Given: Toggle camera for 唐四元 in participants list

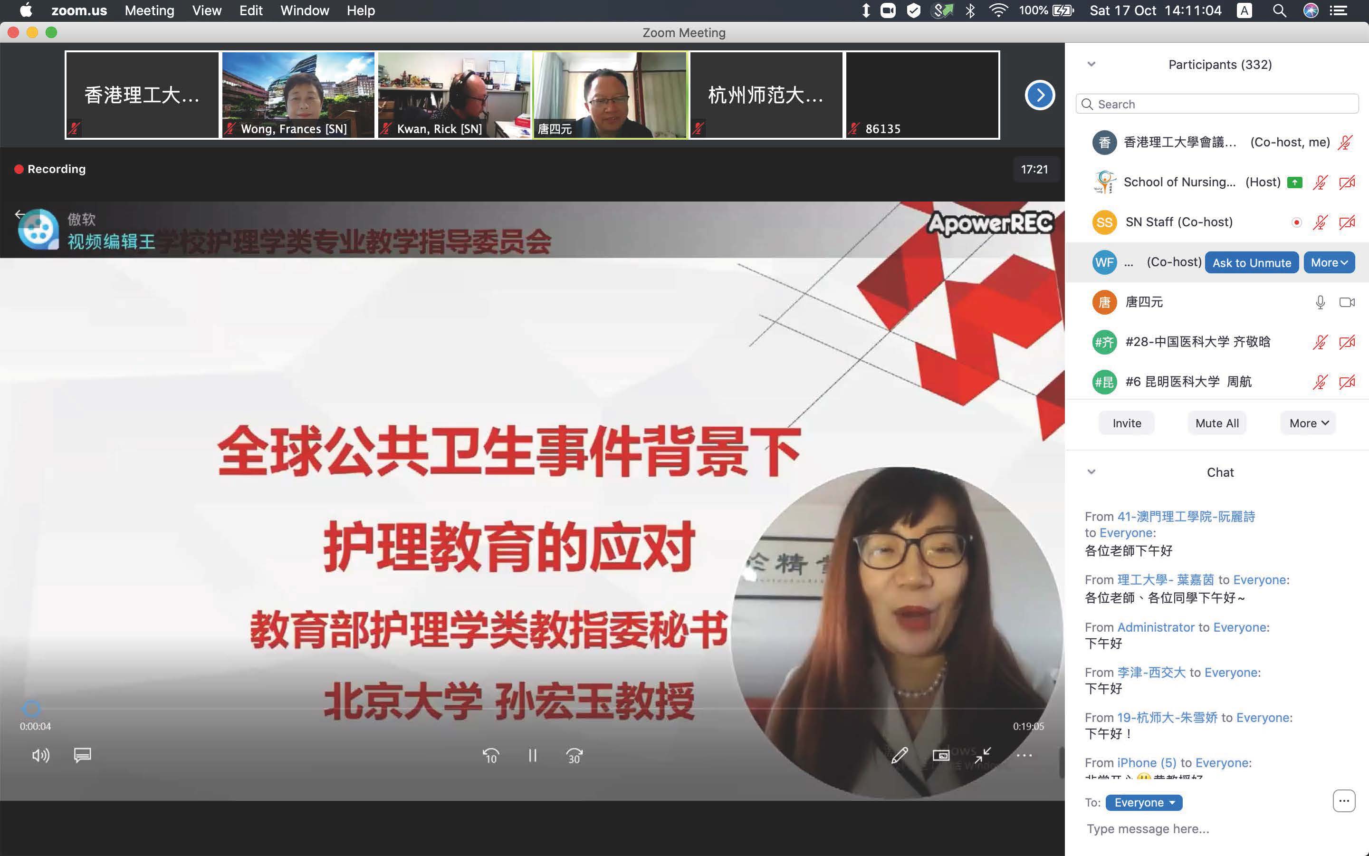Looking at the screenshot, I should [x=1347, y=302].
